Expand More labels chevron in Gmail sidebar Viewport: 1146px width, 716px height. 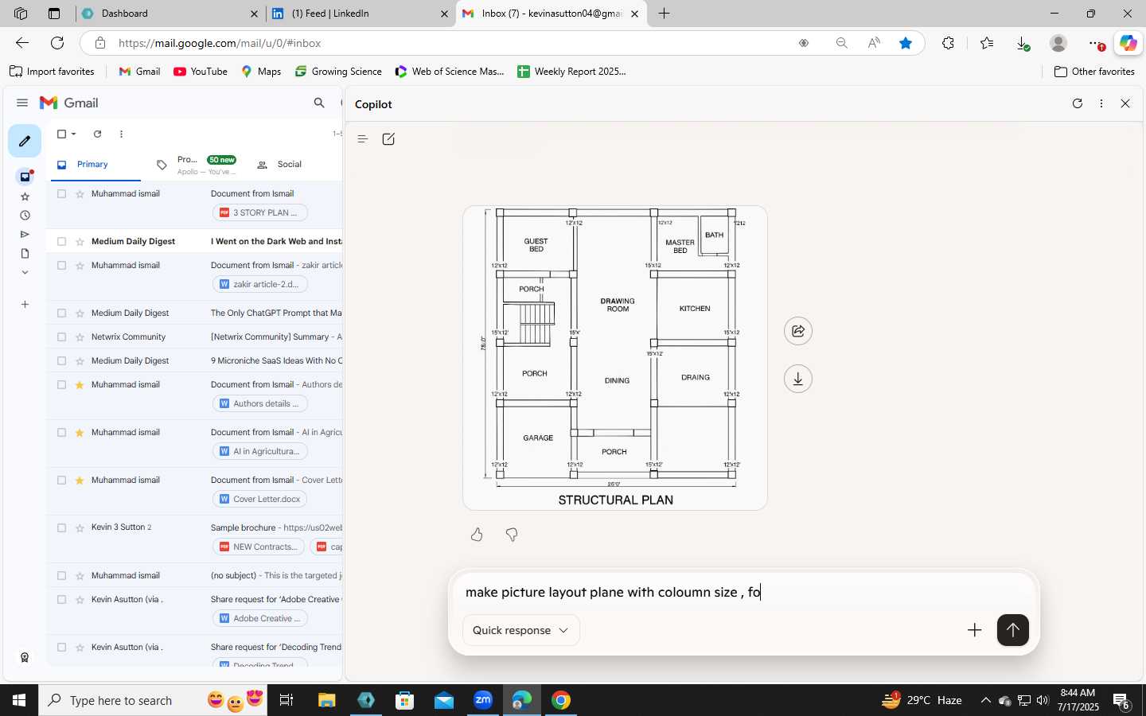click(x=25, y=272)
